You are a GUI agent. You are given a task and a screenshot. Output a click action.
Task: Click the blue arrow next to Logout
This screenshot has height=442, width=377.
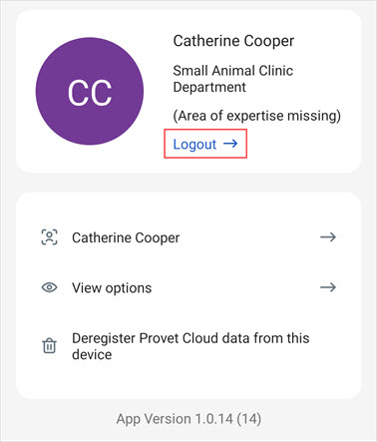click(x=230, y=144)
